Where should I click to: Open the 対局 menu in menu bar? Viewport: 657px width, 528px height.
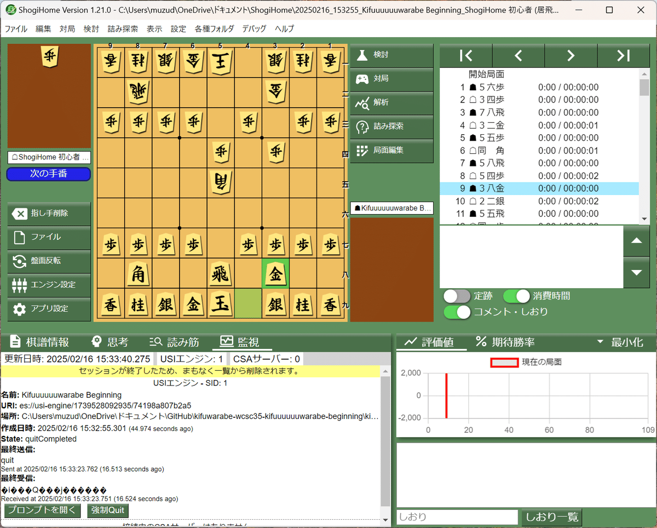pyautogui.click(x=67, y=29)
